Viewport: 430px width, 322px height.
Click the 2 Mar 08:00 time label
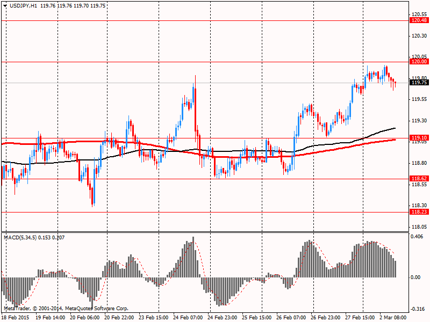click(393, 318)
